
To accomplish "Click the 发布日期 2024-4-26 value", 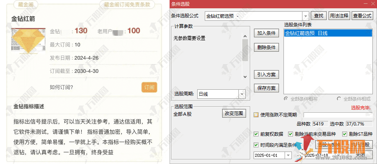I will tap(86, 58).
